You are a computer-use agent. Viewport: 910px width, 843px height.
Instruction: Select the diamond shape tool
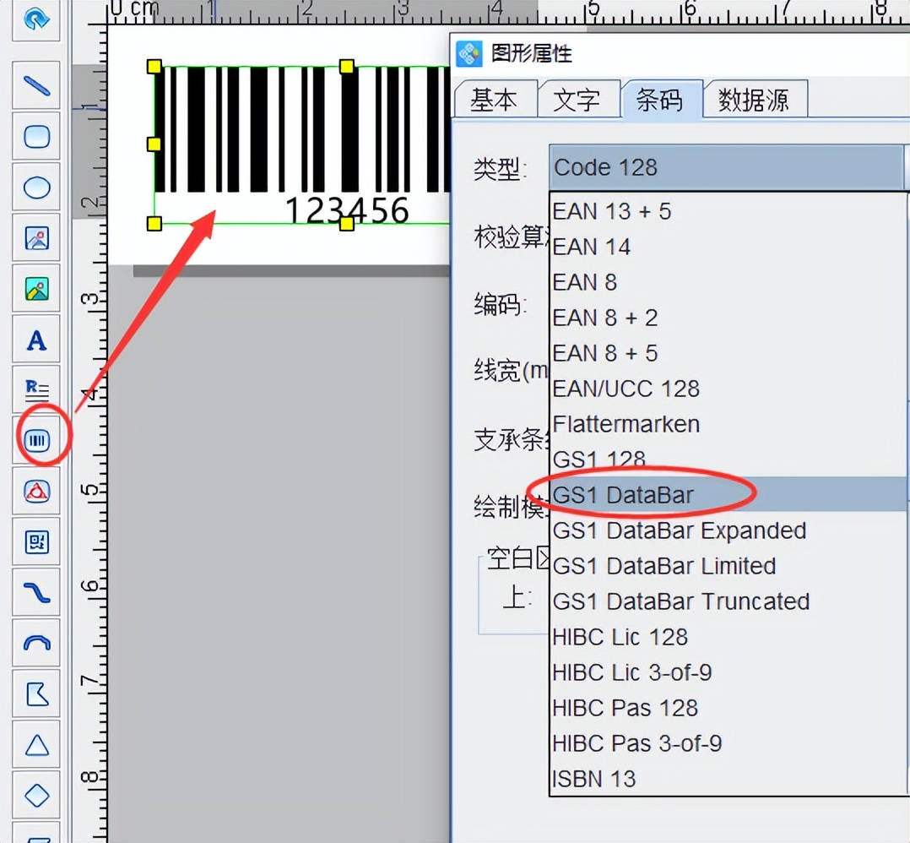coord(36,796)
